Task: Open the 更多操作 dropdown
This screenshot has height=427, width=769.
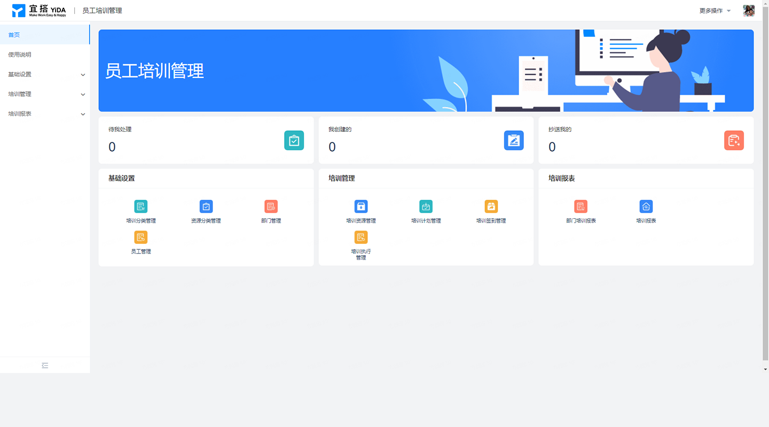Action: point(715,11)
